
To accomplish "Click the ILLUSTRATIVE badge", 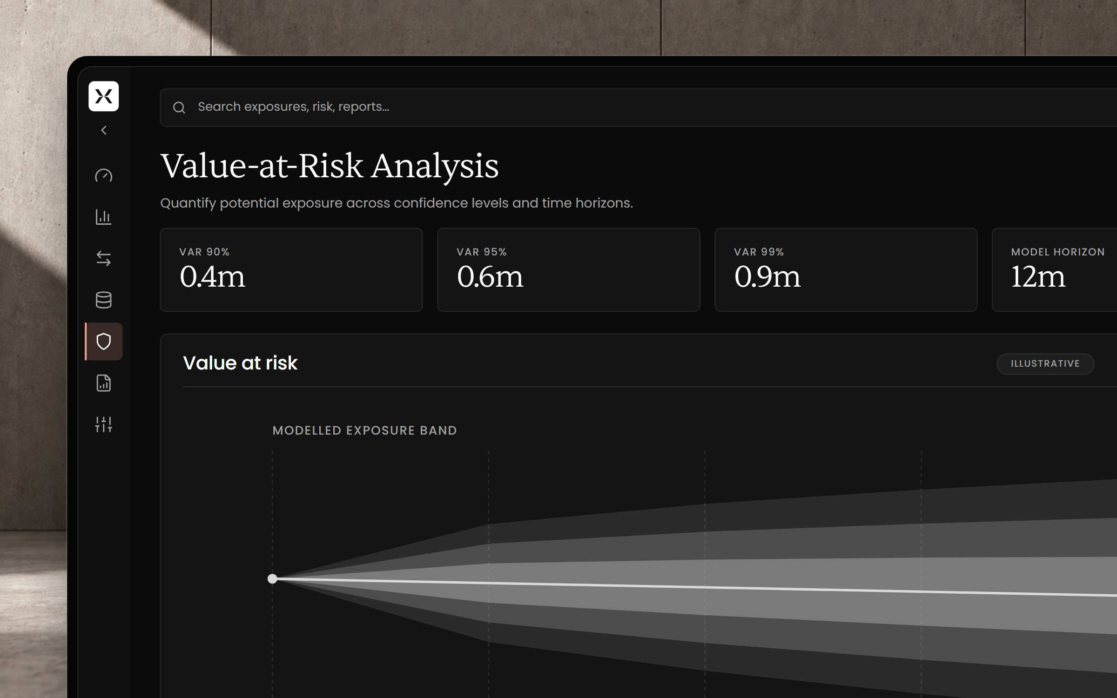I will click(x=1045, y=363).
